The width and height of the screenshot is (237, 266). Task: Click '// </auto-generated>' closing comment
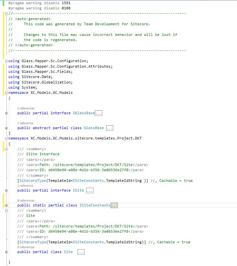point(30,45)
